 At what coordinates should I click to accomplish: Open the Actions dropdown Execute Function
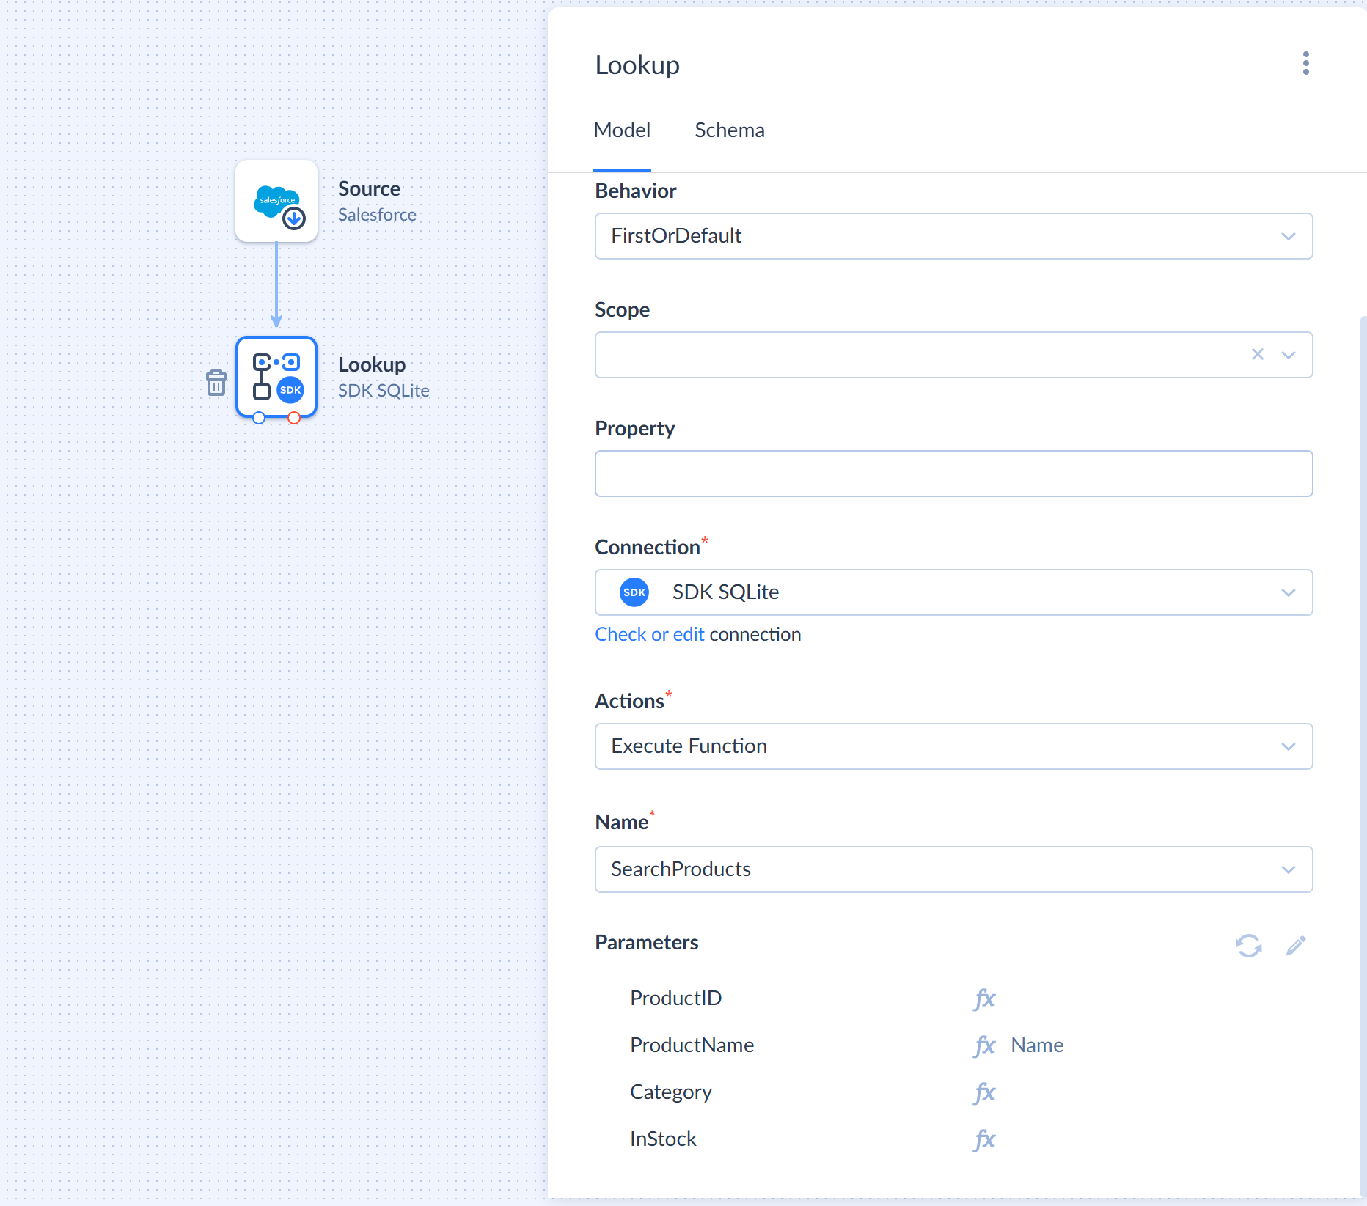953,746
